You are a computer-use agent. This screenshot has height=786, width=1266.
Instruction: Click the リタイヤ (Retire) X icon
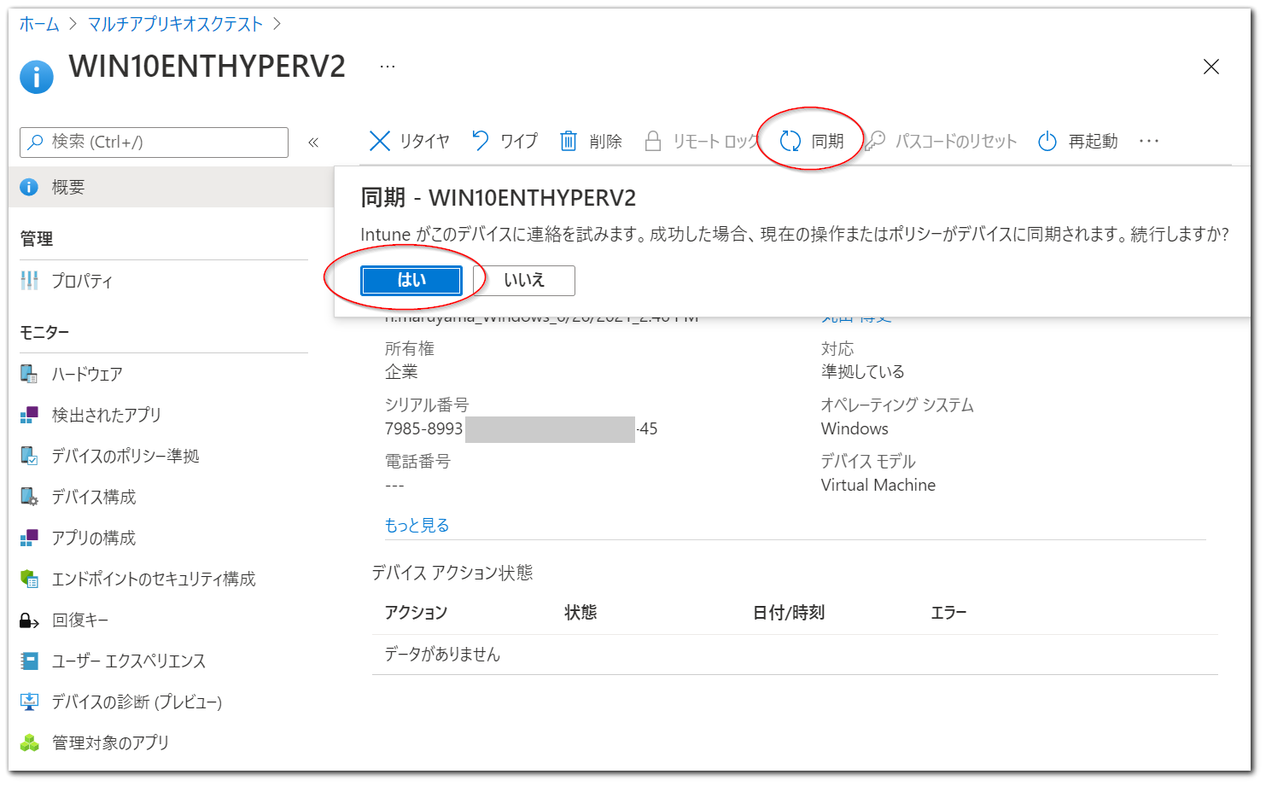[x=380, y=141]
